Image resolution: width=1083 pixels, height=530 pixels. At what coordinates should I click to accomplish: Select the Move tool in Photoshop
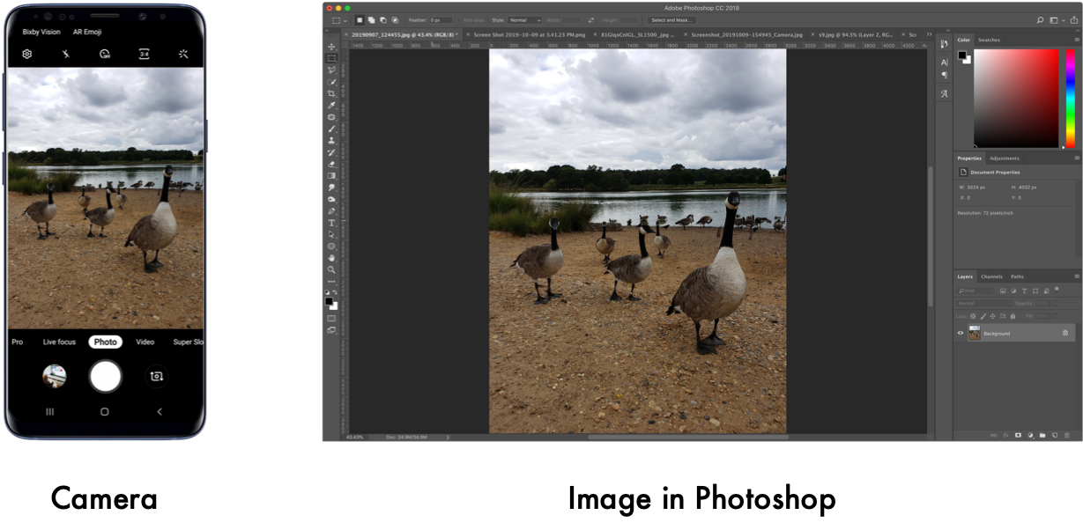click(331, 46)
